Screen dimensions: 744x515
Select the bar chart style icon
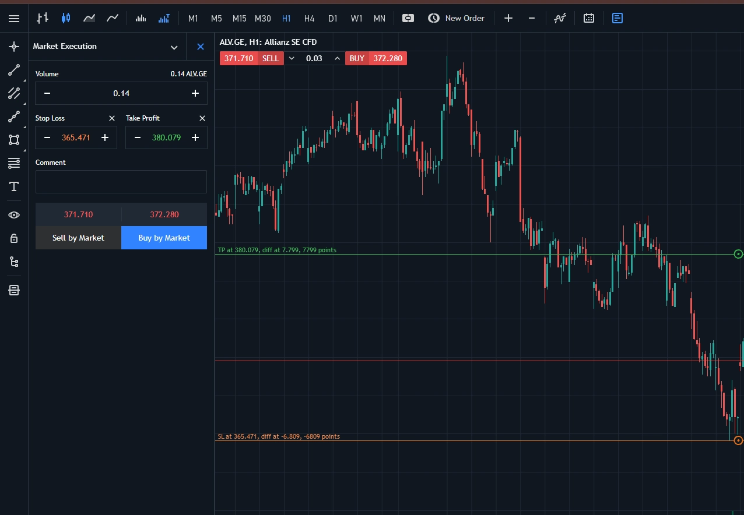coord(43,18)
